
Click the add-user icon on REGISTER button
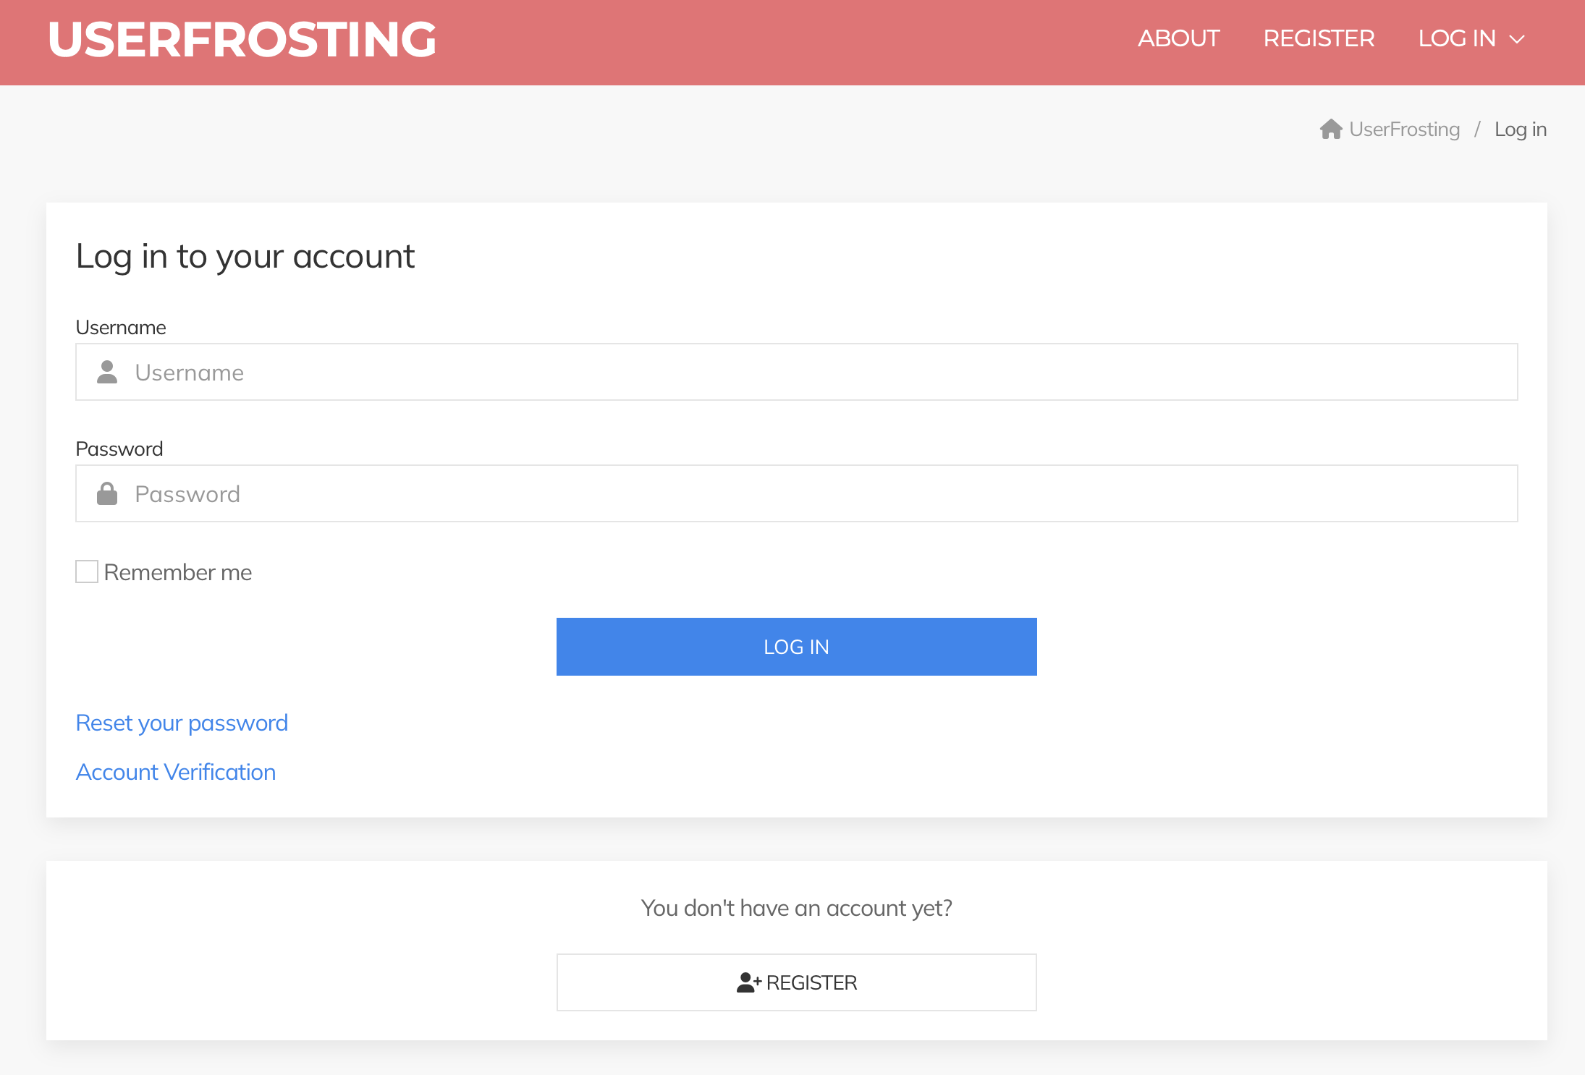point(748,982)
